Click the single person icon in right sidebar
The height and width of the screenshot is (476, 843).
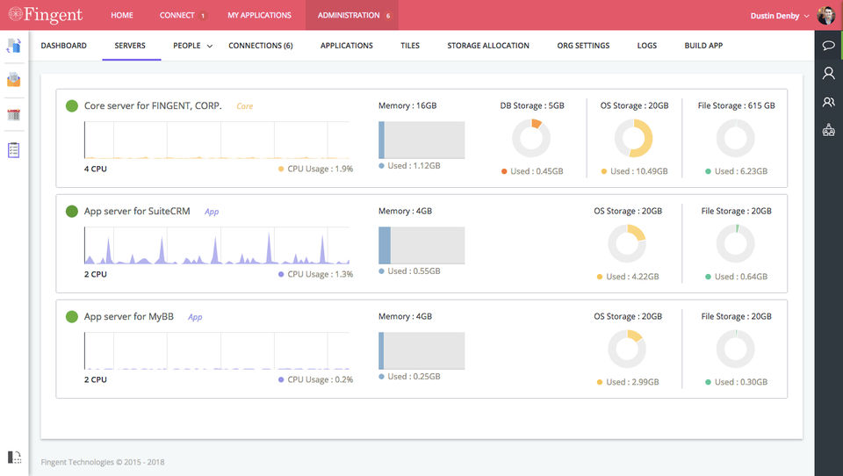[828, 73]
